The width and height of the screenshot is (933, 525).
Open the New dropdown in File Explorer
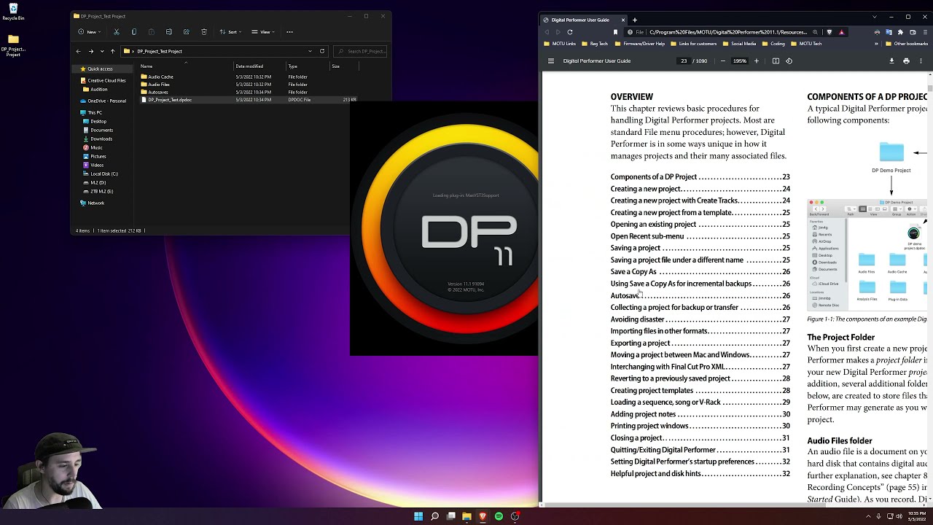pos(89,32)
